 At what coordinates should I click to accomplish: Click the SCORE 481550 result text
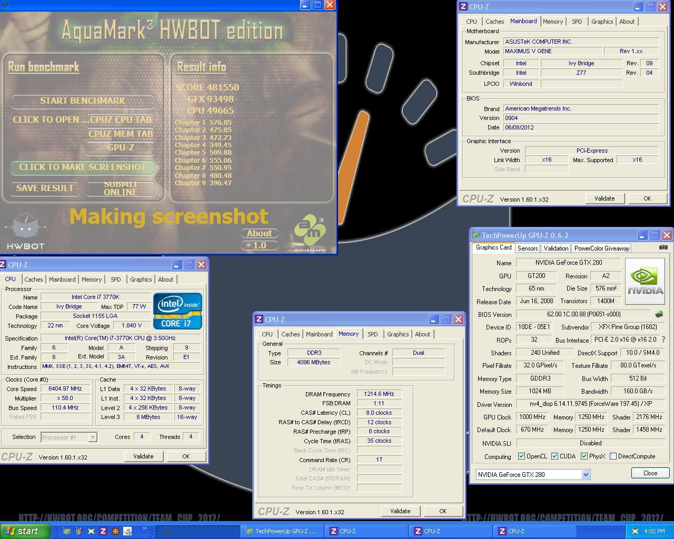point(207,87)
